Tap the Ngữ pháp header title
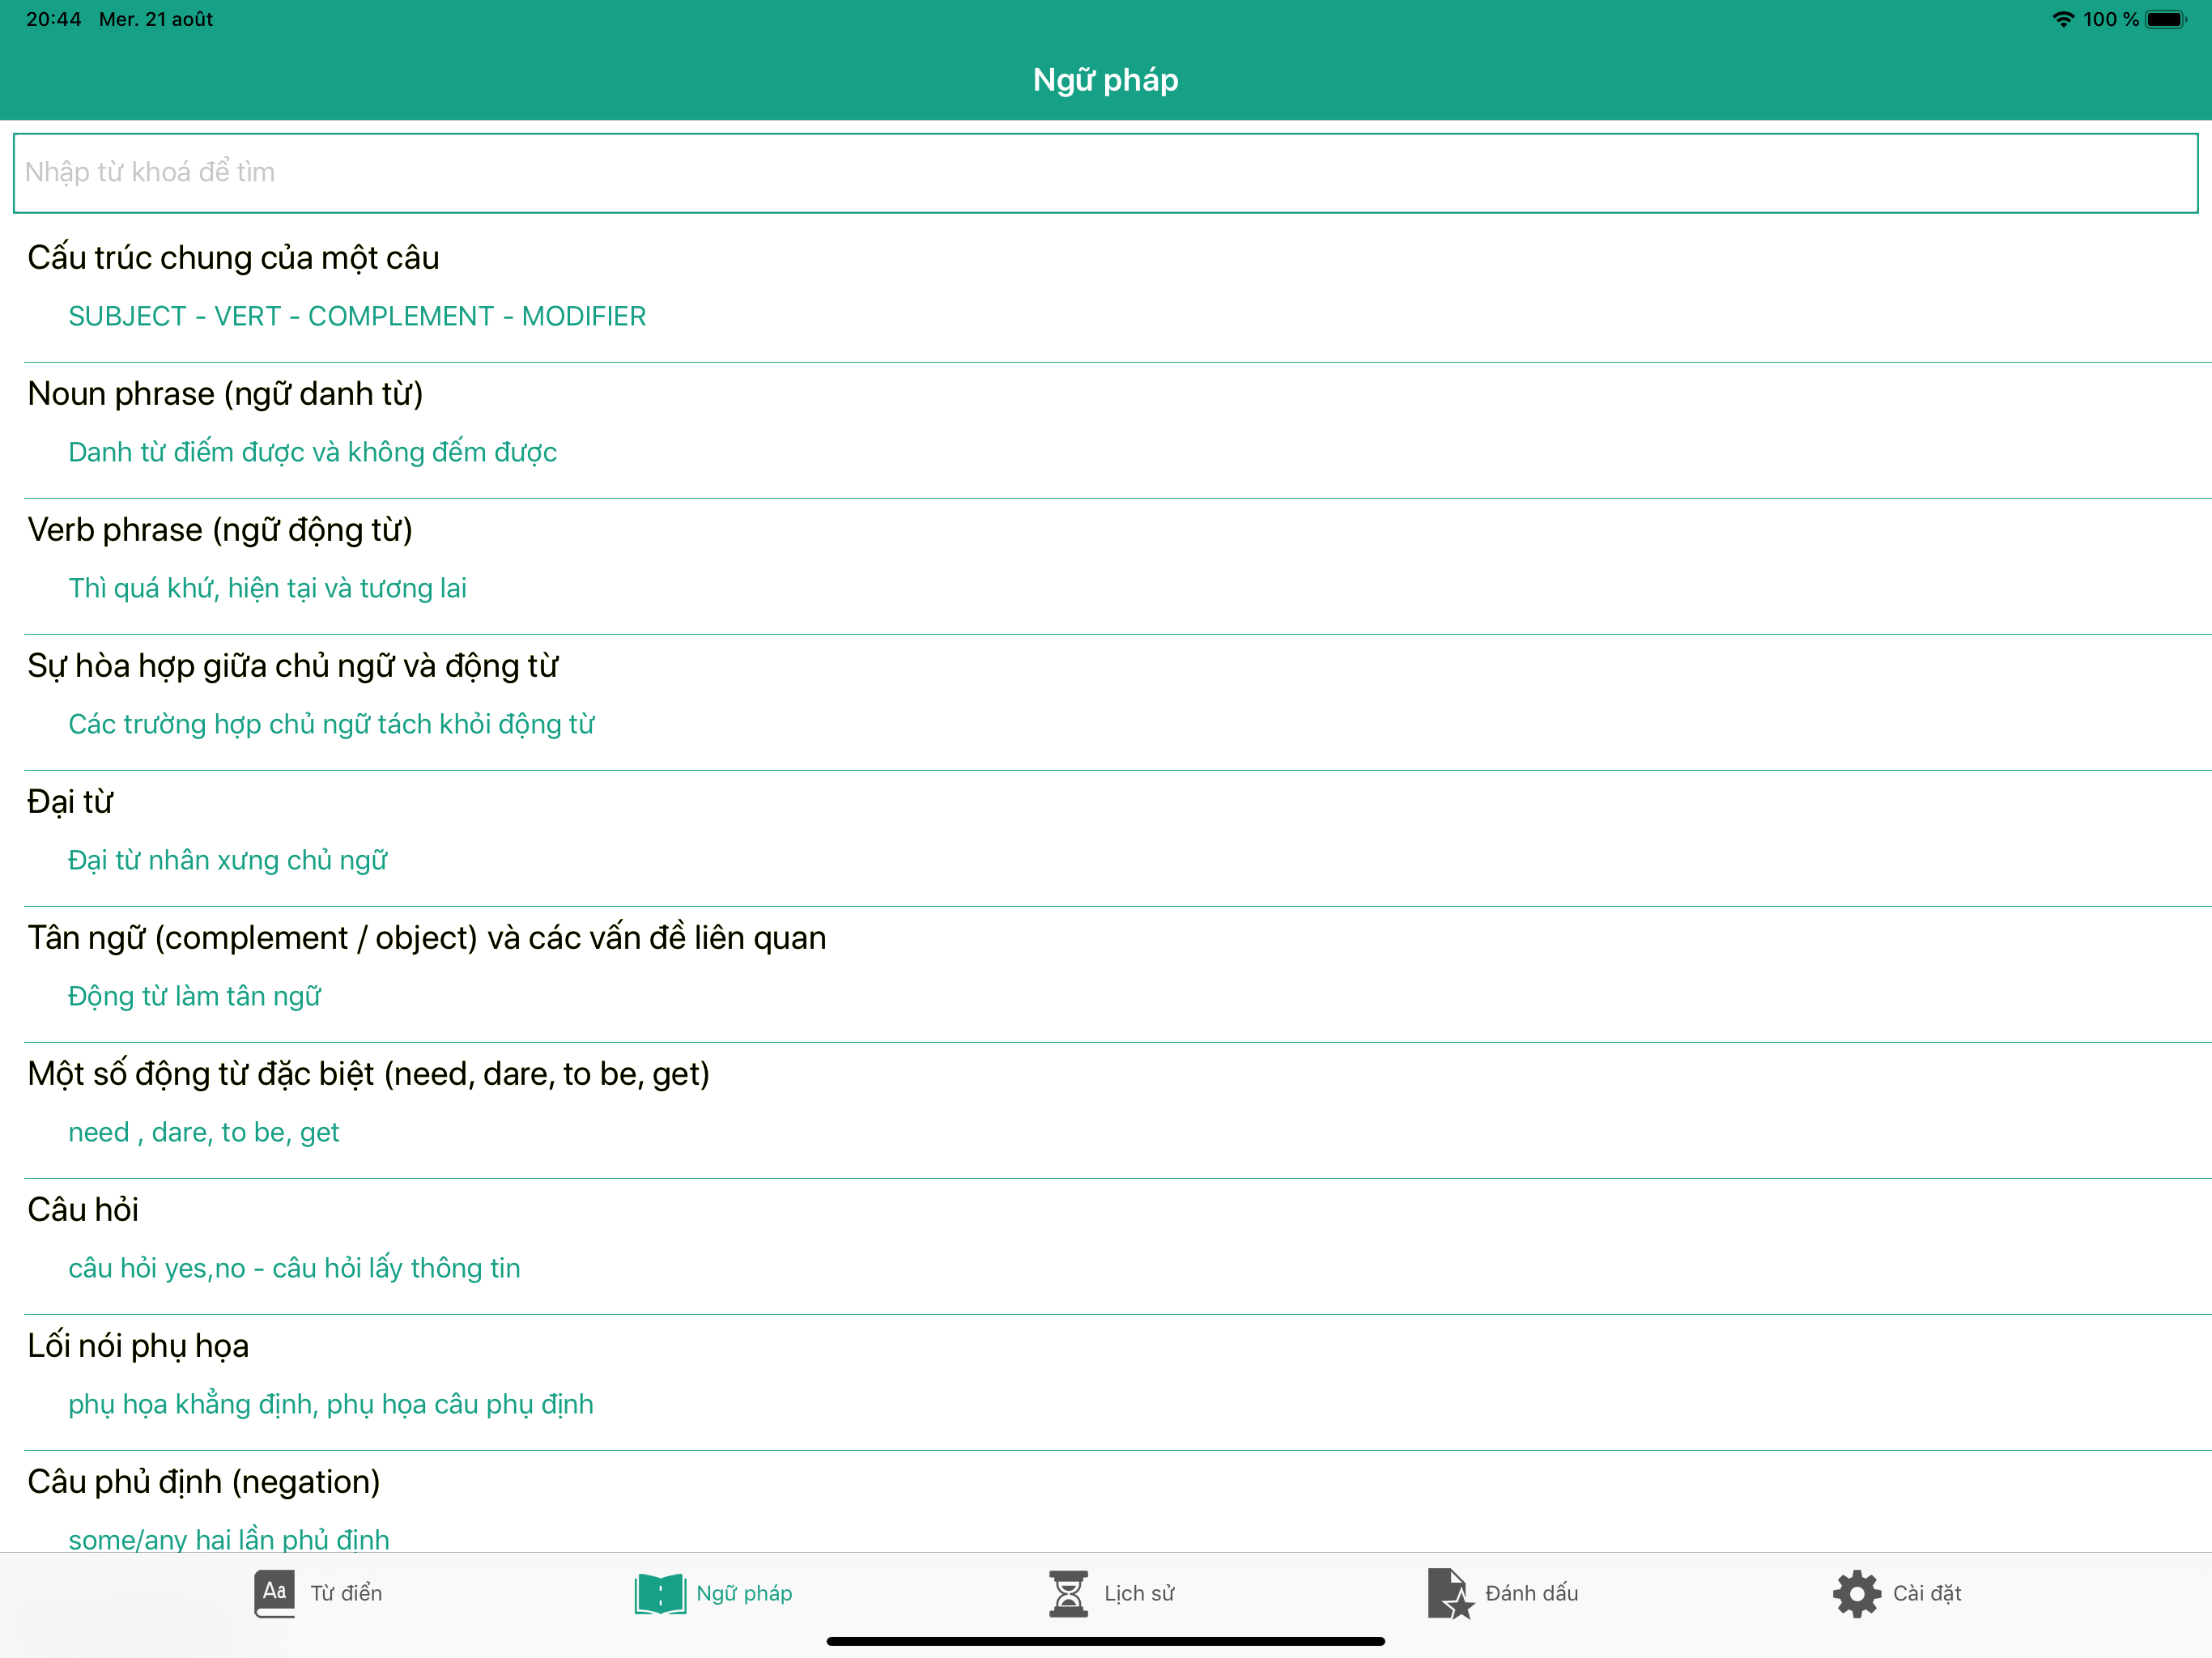The image size is (2212, 1658). 1105,80
